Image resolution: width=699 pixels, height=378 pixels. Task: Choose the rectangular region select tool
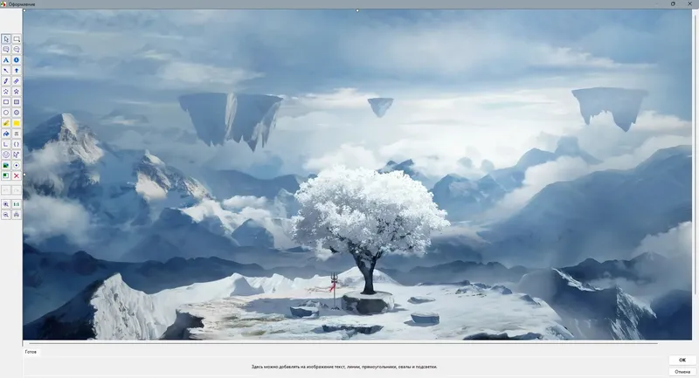(x=17, y=39)
